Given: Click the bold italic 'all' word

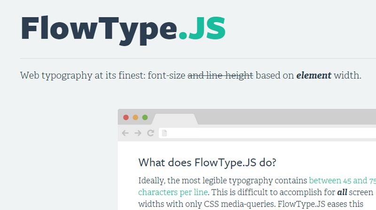Looking at the screenshot, I should tap(342, 192).
